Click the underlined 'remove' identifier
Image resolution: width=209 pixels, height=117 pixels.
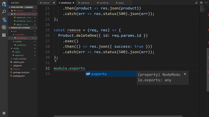pyautogui.click(x=74, y=30)
